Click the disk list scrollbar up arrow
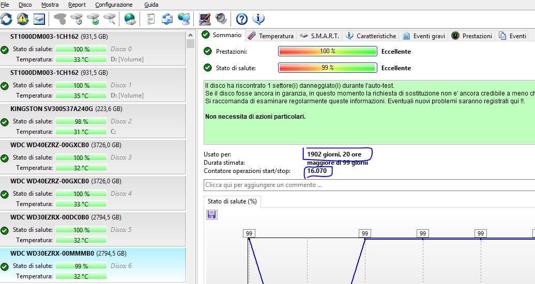The image size is (535, 284). tap(190, 35)
